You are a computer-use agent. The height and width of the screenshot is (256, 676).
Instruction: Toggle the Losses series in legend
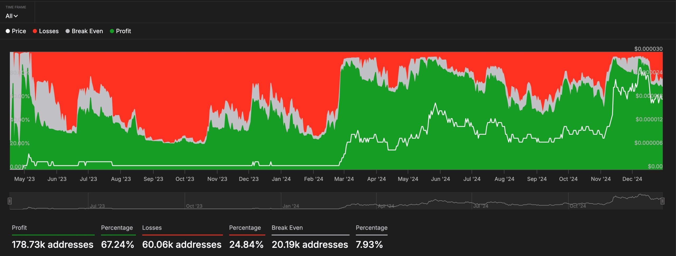click(46, 31)
